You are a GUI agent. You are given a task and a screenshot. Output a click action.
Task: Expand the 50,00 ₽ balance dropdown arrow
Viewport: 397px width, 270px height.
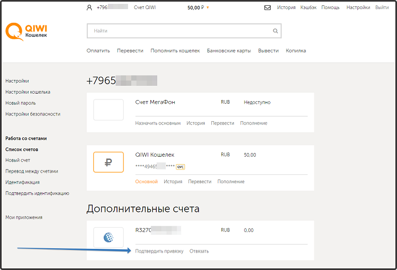click(x=207, y=7)
